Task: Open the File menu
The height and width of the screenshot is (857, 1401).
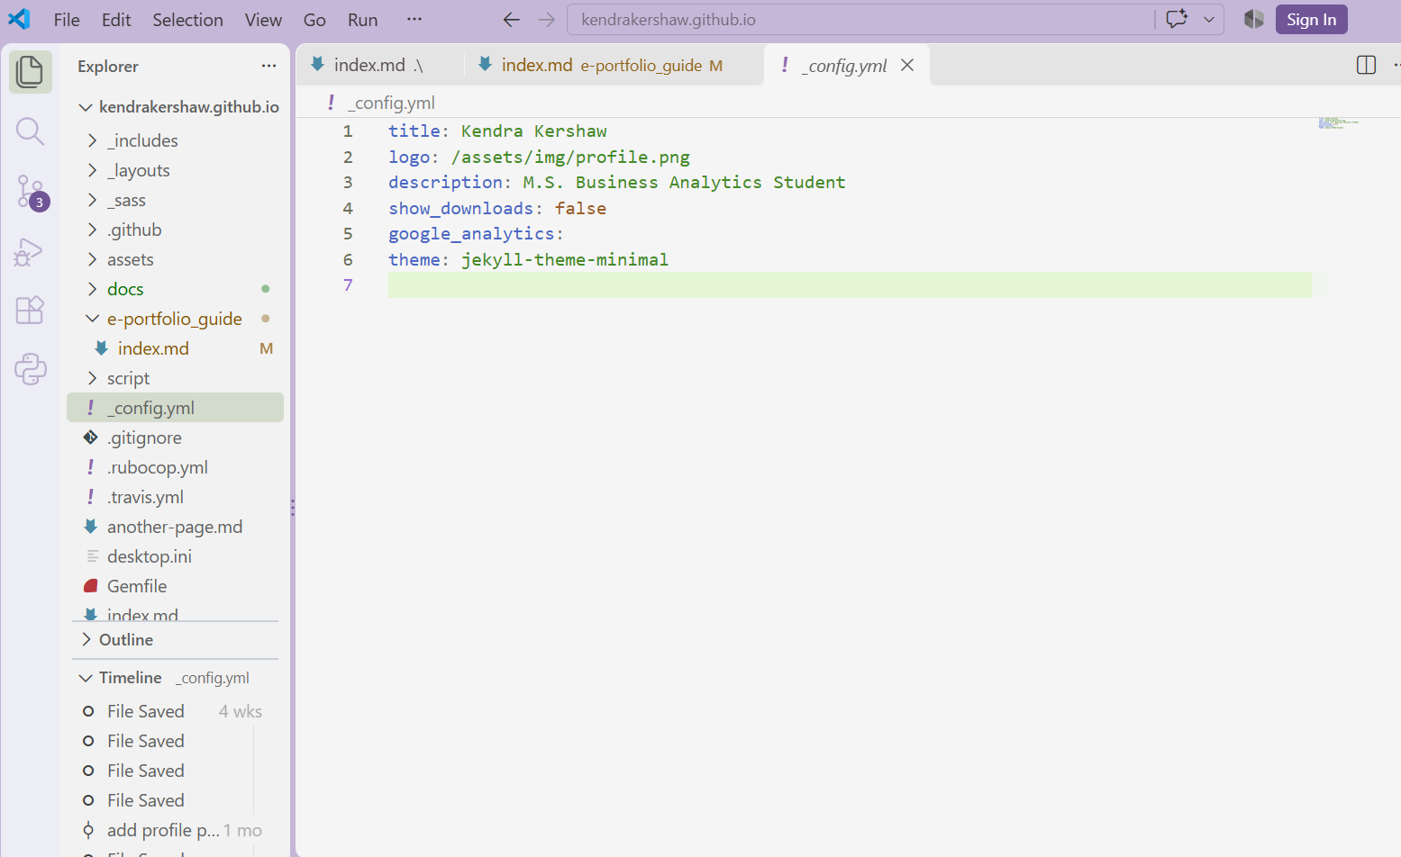Action: [x=67, y=20]
